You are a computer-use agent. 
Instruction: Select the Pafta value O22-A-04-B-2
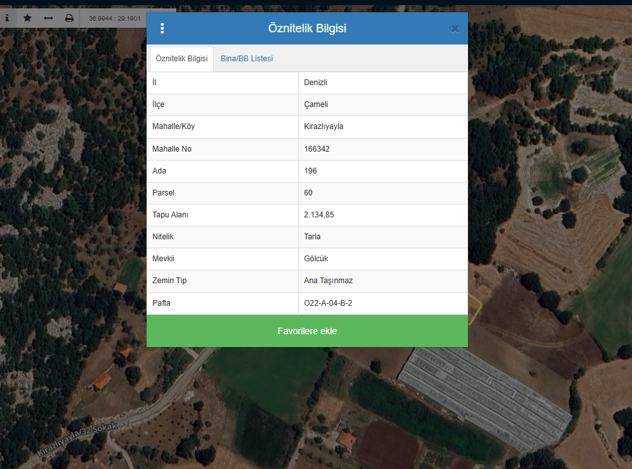coord(328,303)
